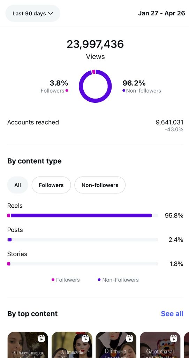Image resolution: width=189 pixels, height=358 pixels.
Task: Click the Reels icon on Branca de Neve thumbnail
Action: pos(85,338)
